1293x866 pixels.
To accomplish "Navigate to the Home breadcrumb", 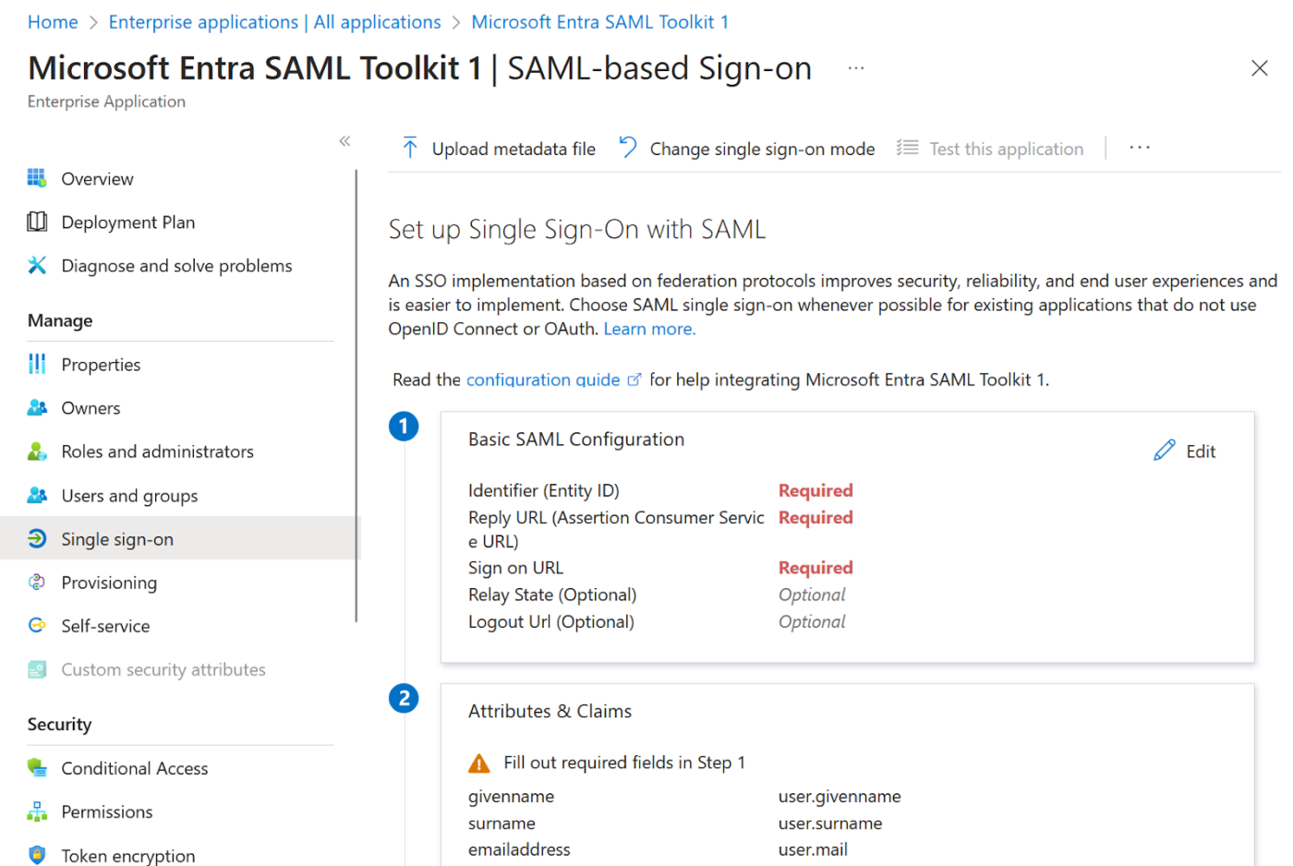I will pyautogui.click(x=53, y=22).
